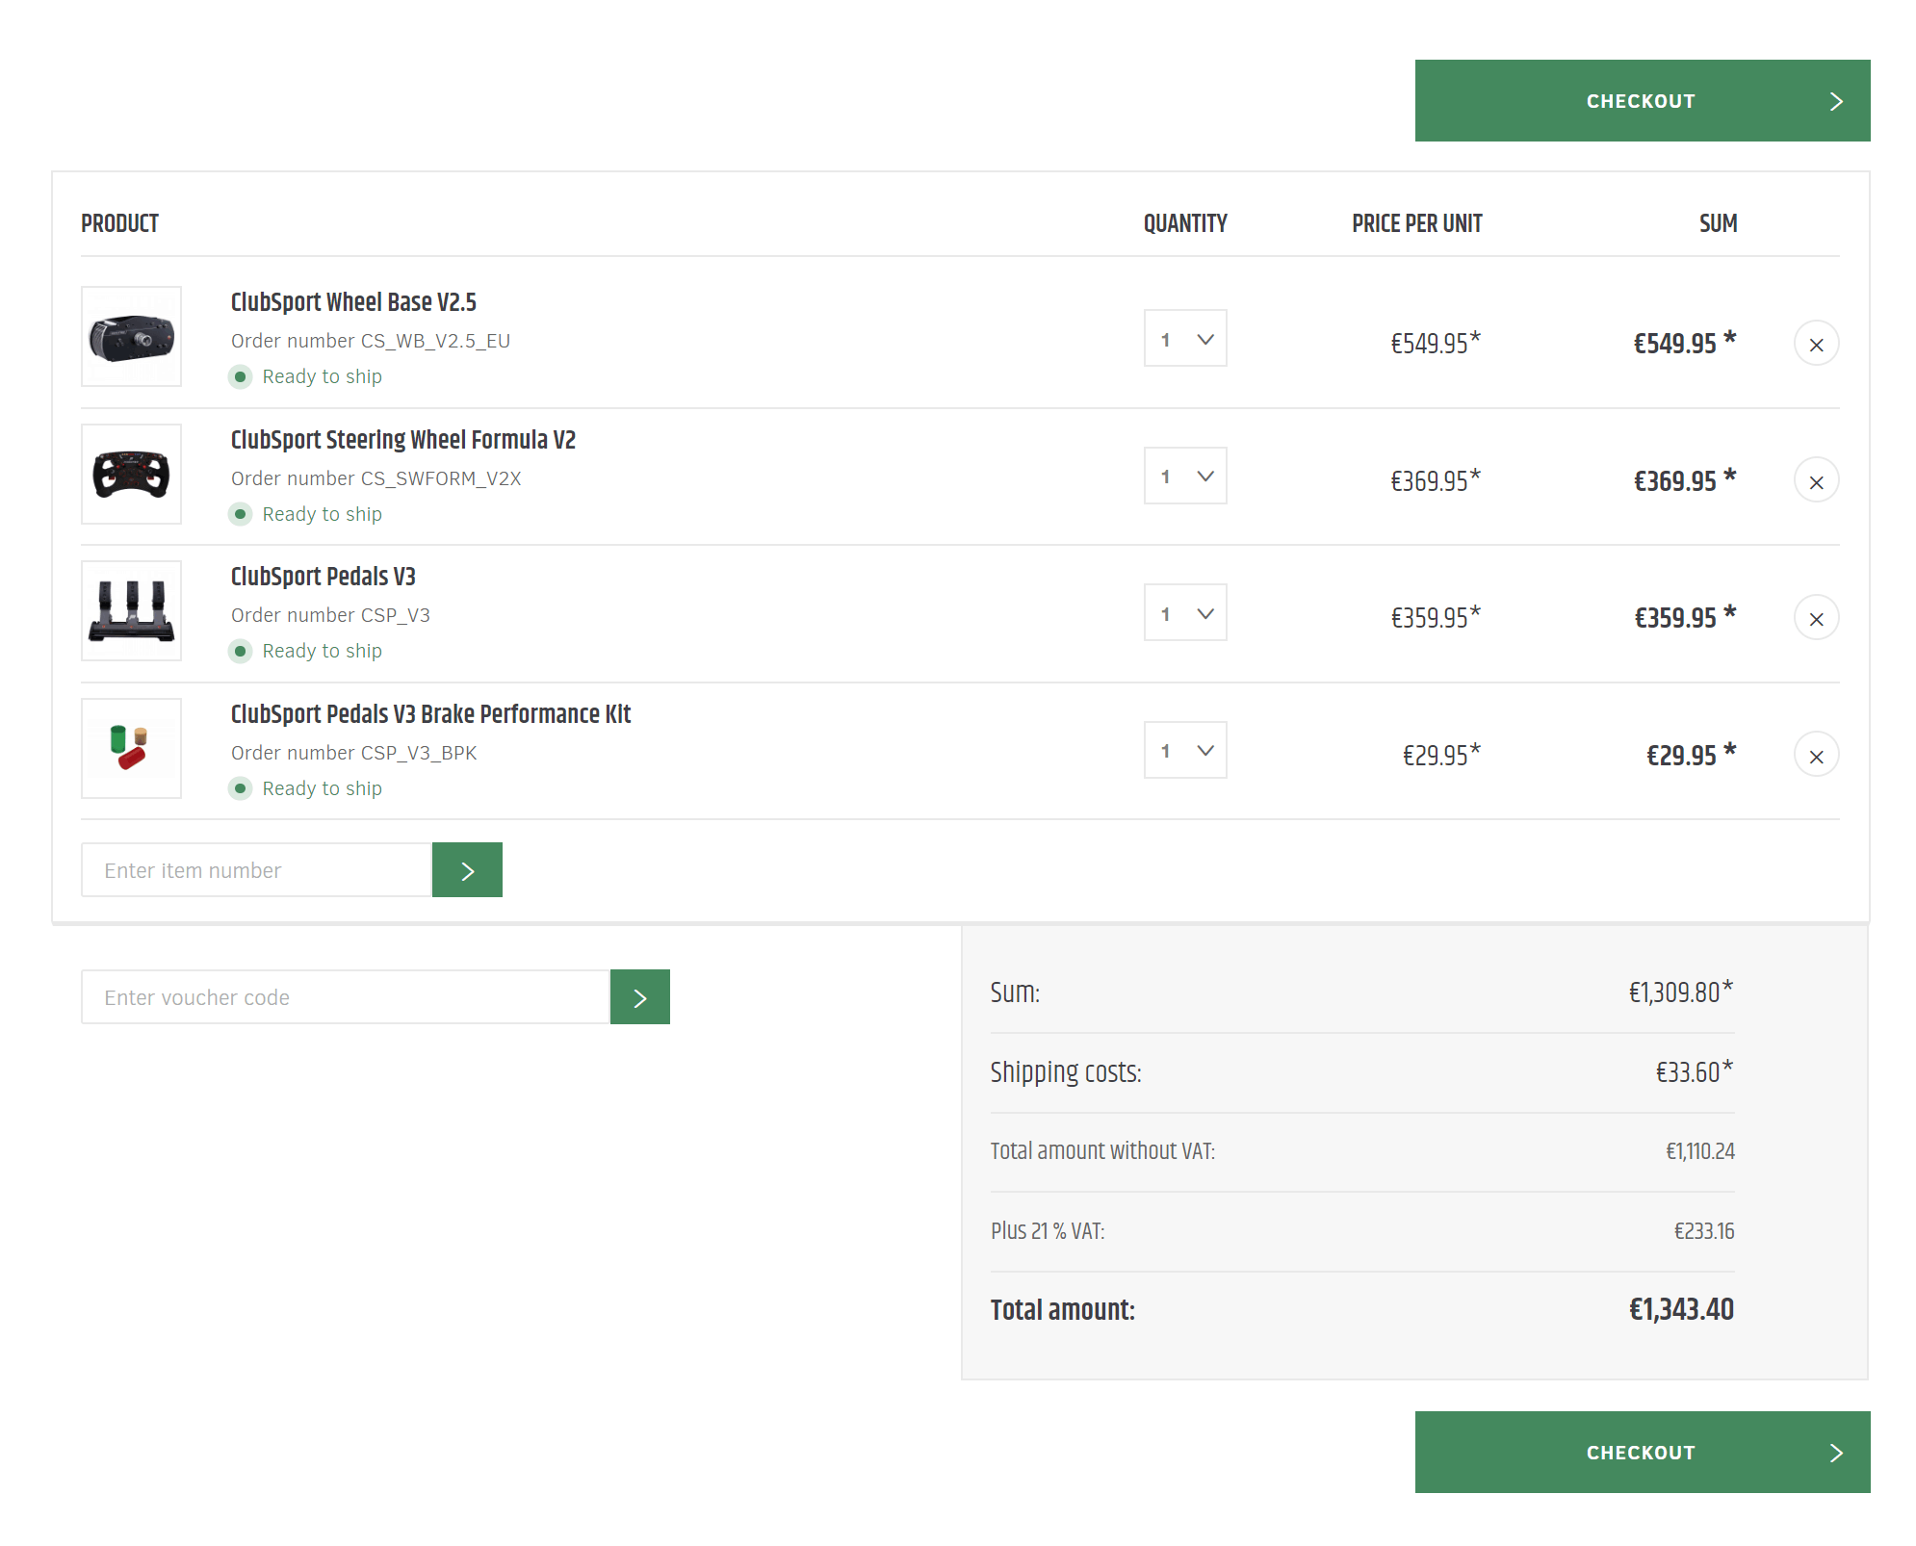Remove ClubSport Wheel Base V2.5 from cart

(x=1816, y=344)
